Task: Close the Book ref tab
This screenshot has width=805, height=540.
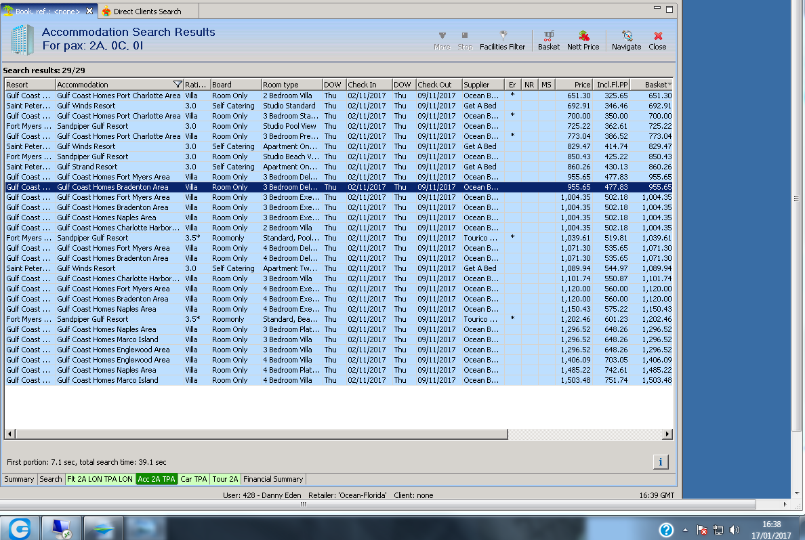Action: coord(89,11)
